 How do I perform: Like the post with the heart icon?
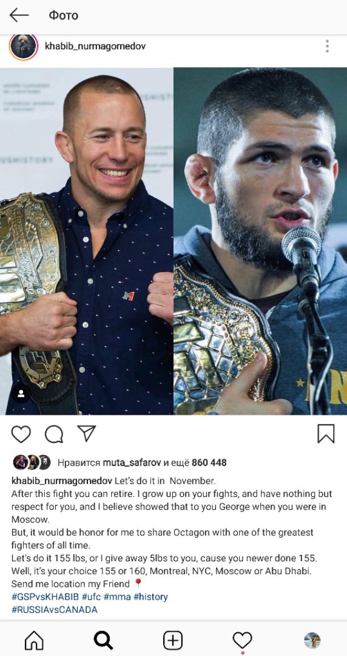click(x=21, y=434)
